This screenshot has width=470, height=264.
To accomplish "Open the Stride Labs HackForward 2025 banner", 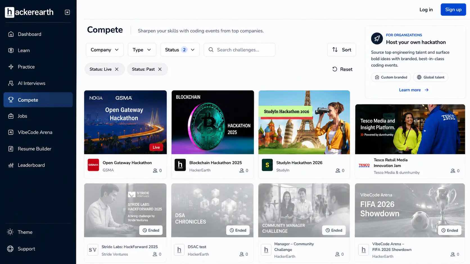I will click(x=125, y=210).
